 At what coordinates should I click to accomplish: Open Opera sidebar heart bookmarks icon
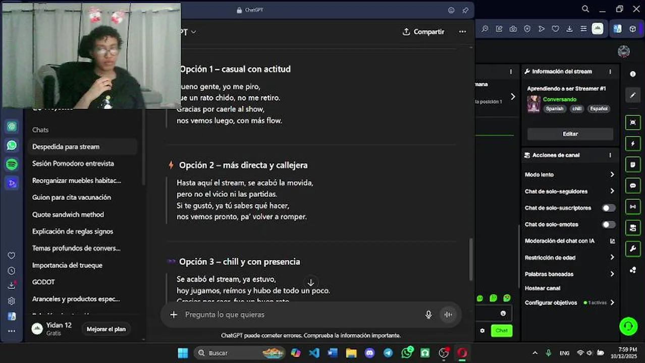pyautogui.click(x=12, y=256)
